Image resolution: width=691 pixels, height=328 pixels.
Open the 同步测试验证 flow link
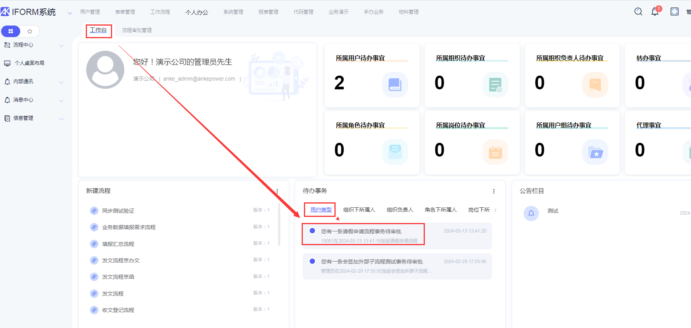click(118, 211)
